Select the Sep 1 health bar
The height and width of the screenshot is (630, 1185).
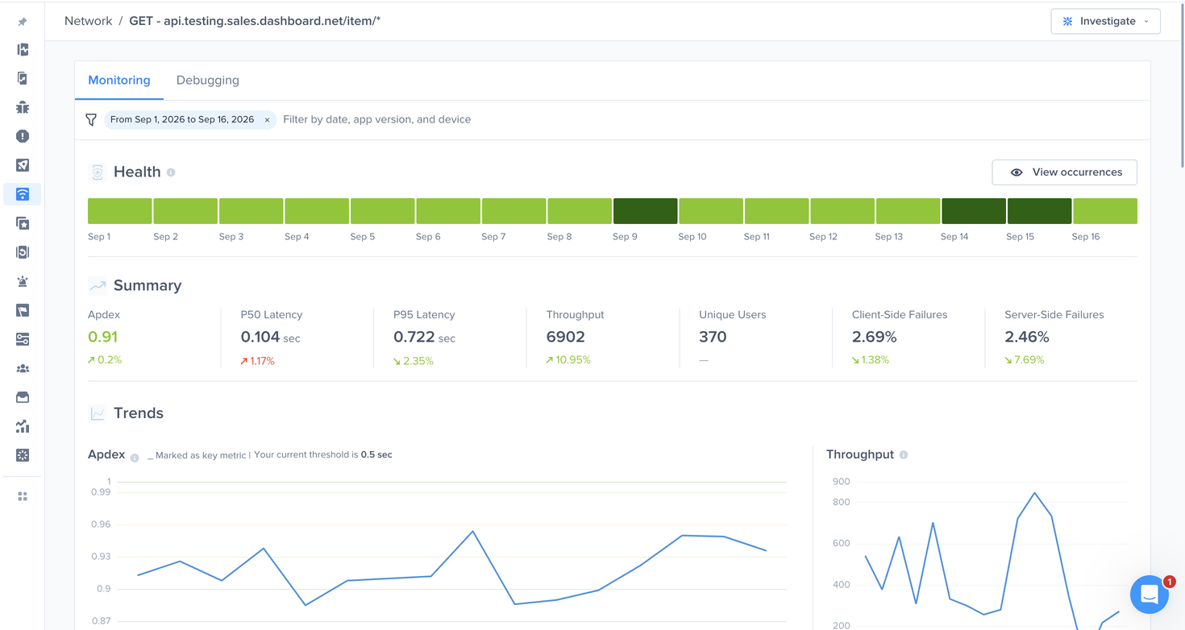point(119,211)
